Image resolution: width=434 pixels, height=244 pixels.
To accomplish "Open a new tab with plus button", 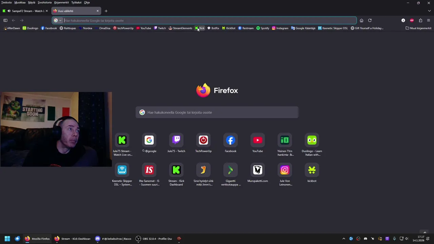I will [x=106, y=11].
